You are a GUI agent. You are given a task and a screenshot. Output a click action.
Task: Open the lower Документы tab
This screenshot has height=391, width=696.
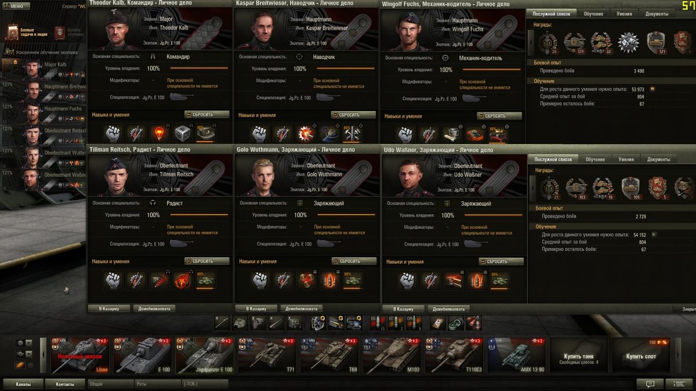click(658, 159)
